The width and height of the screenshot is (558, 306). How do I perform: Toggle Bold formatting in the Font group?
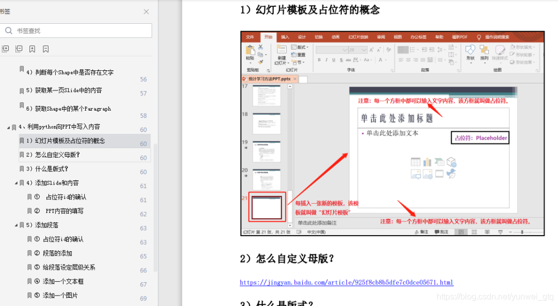(x=318, y=59)
